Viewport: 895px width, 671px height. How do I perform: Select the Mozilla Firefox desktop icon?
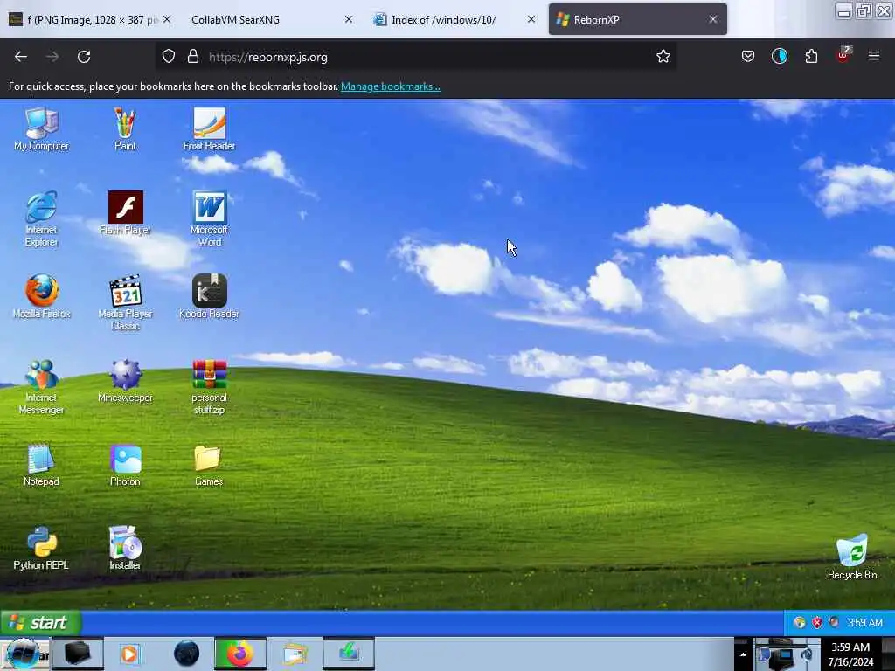point(41,297)
